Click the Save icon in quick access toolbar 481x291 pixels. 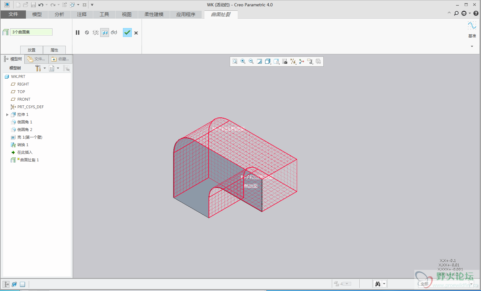(33, 5)
